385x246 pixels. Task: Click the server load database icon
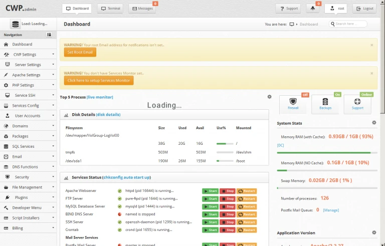(15, 24)
